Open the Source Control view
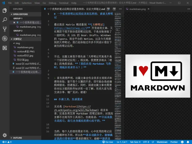Viewport: 192px width, 144px height. 5,29
